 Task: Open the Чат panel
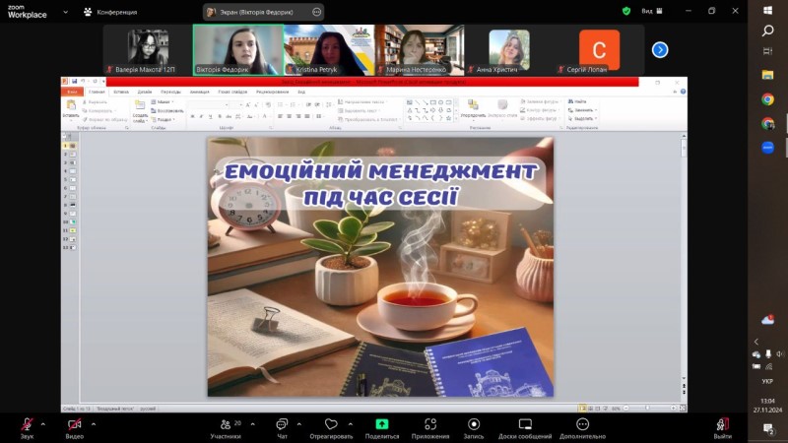pyautogui.click(x=282, y=428)
